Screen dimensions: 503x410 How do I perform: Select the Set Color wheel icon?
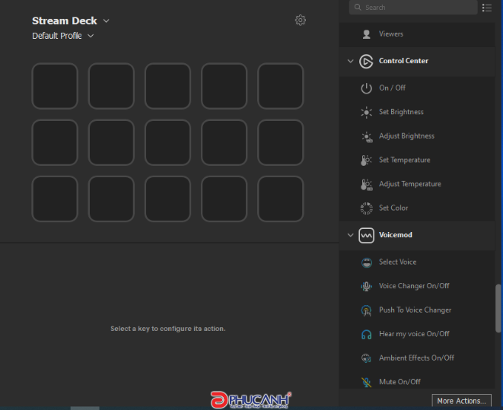pos(366,208)
